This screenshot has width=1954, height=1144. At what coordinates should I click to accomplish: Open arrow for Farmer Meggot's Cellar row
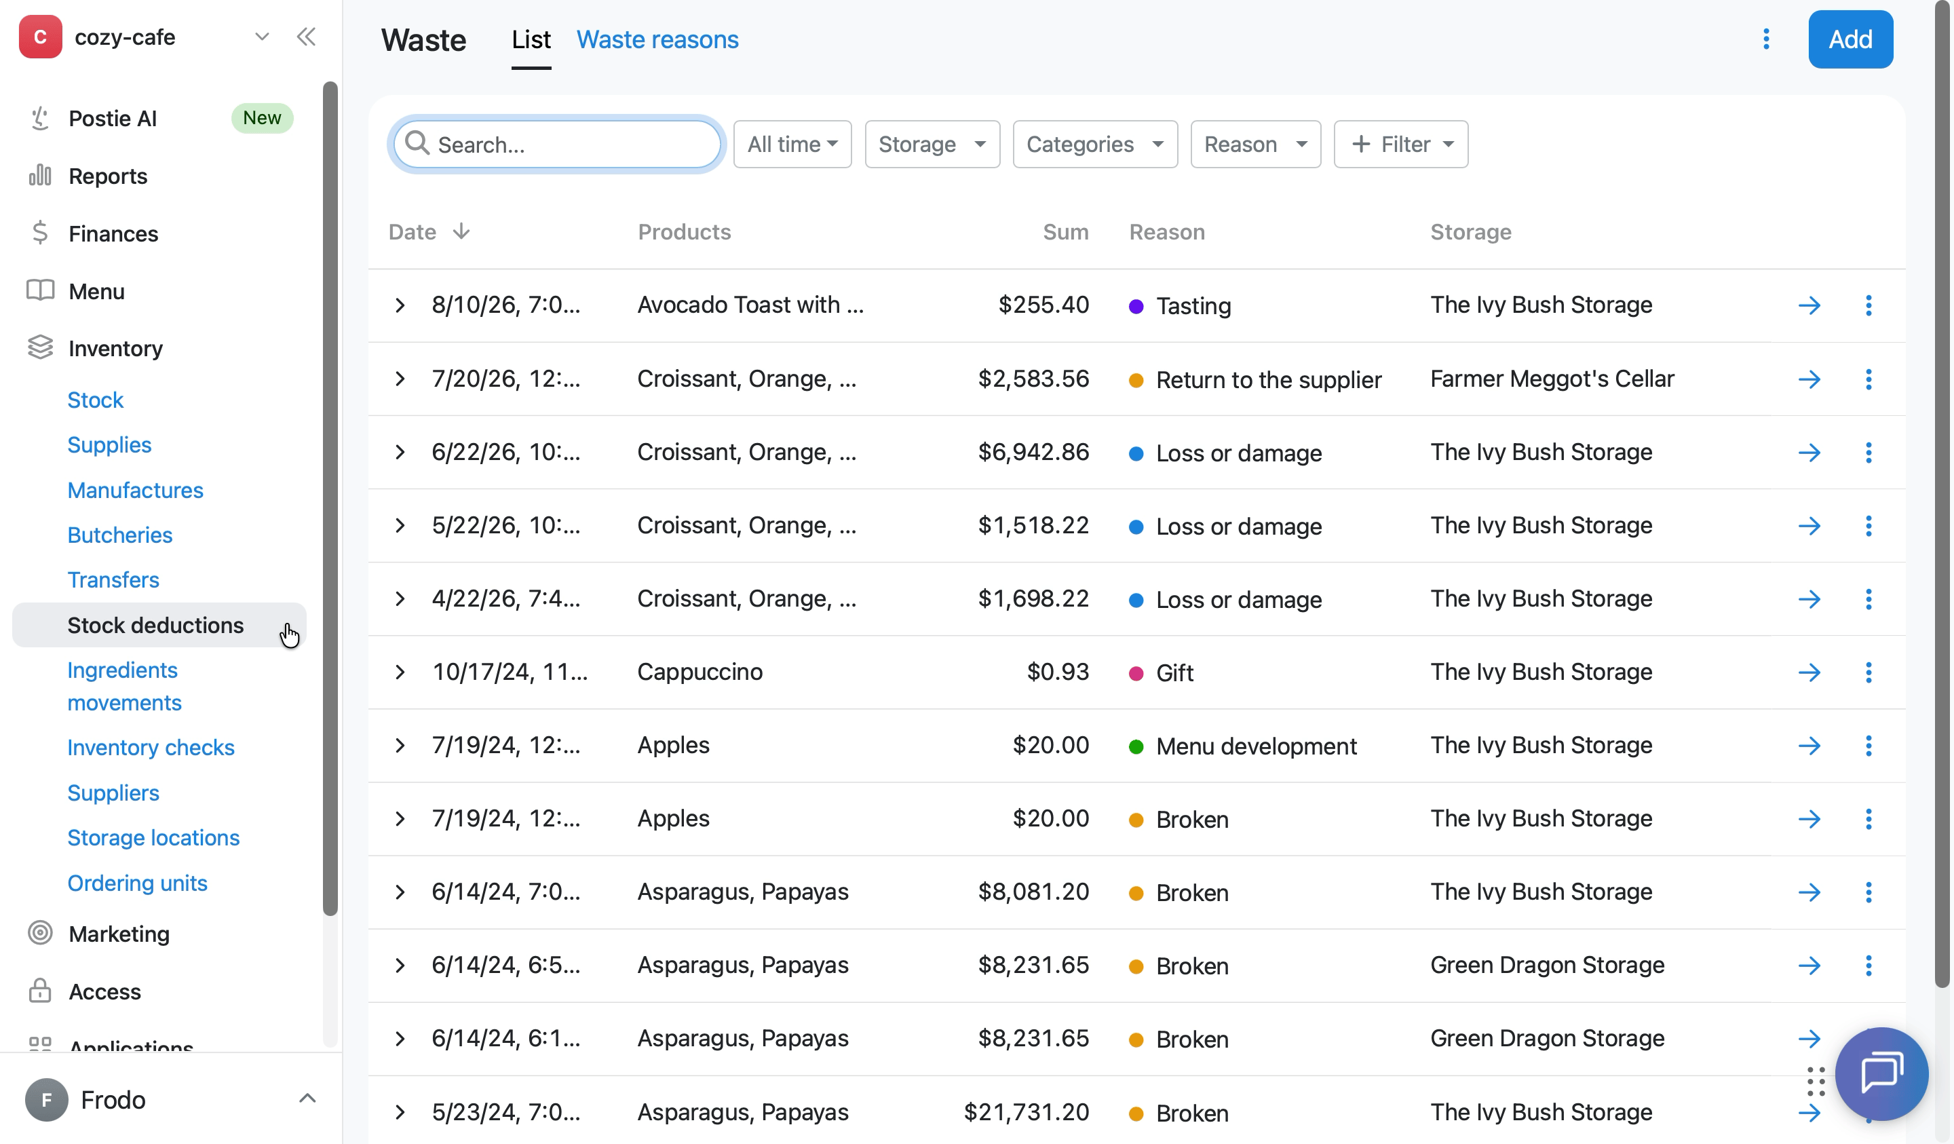[x=1809, y=379]
